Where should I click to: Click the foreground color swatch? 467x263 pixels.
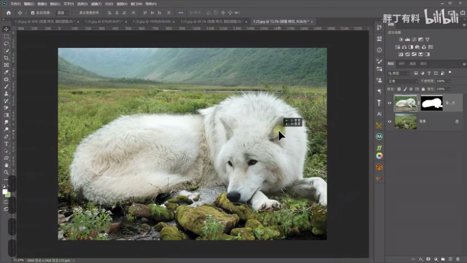click(5, 191)
